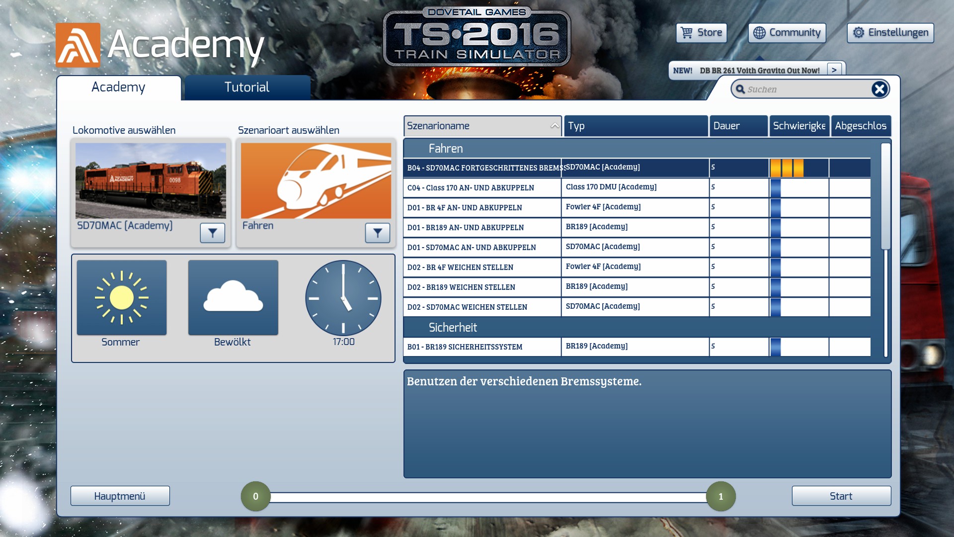Screen dimensions: 954x537
Task: Click the Academy logo icon
Action: [x=78, y=45]
